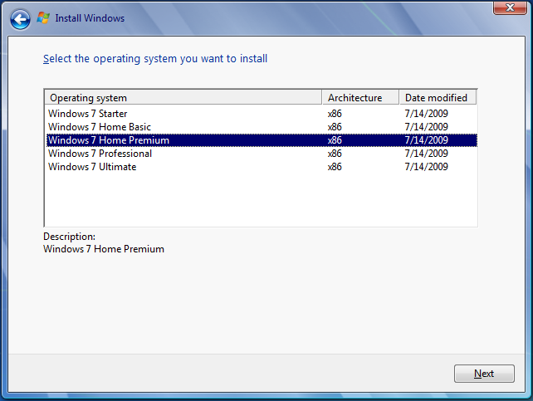Click the description text 'Windows 7 Home Premium'
This screenshot has width=533, height=401.
pyautogui.click(x=104, y=249)
